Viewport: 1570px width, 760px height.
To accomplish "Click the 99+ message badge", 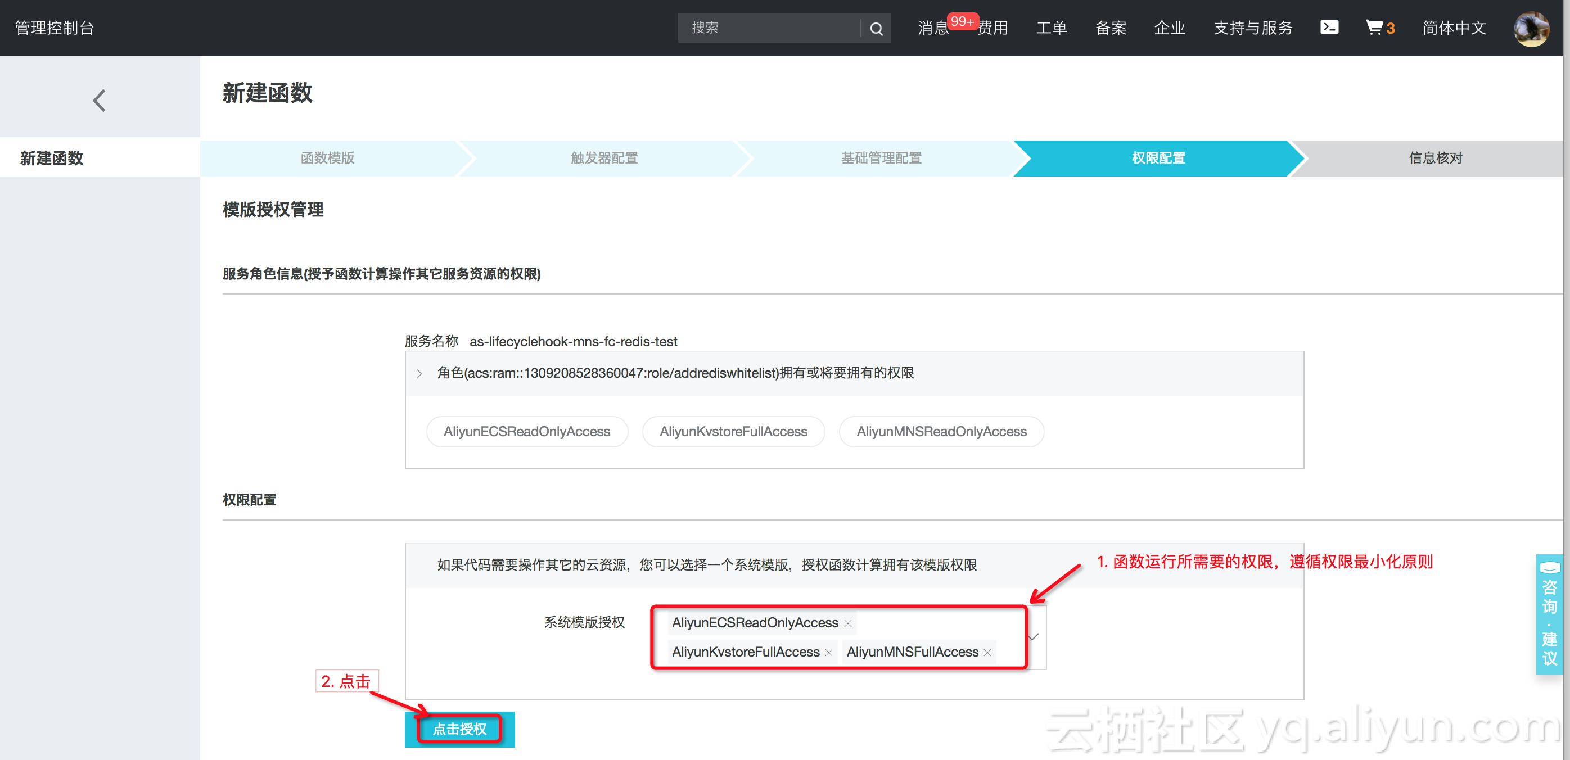I will [x=963, y=22].
